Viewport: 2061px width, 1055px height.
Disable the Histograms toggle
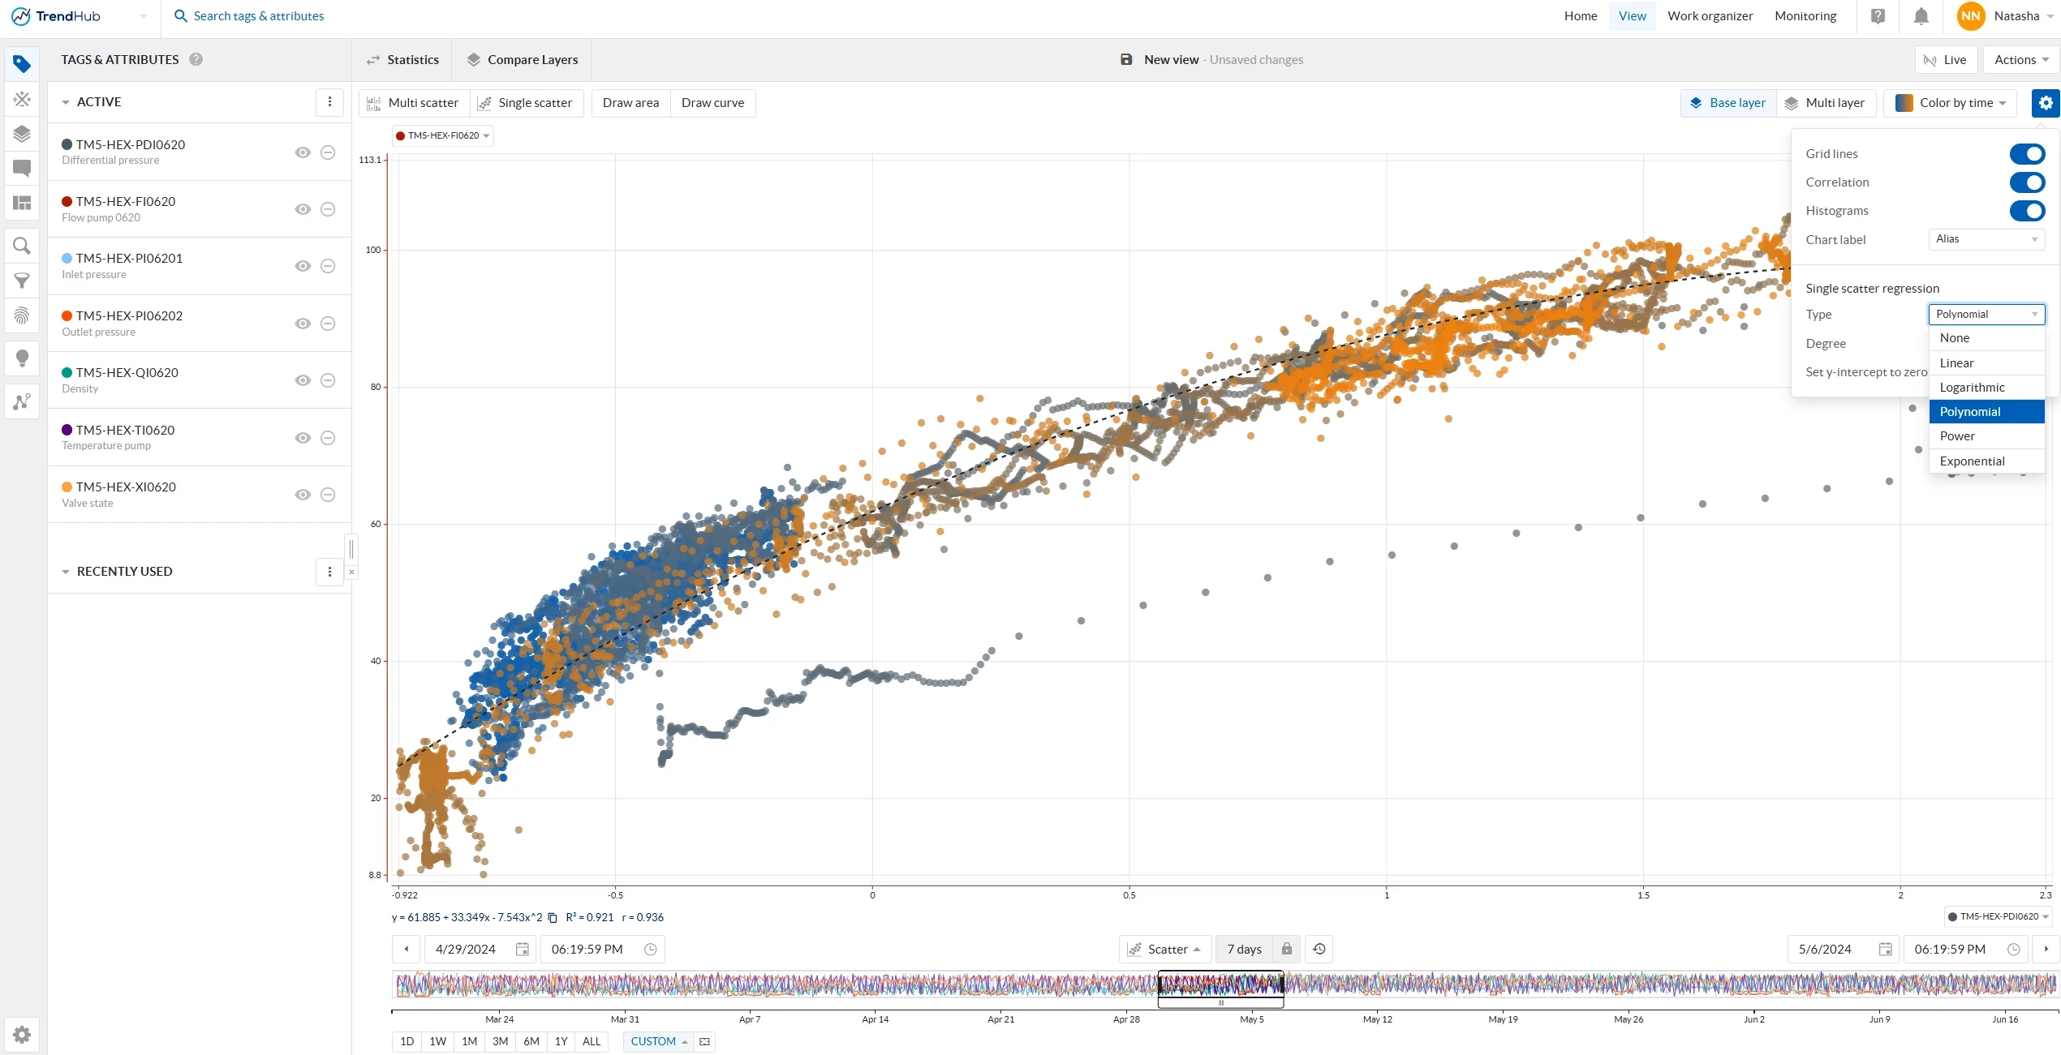click(x=2026, y=211)
